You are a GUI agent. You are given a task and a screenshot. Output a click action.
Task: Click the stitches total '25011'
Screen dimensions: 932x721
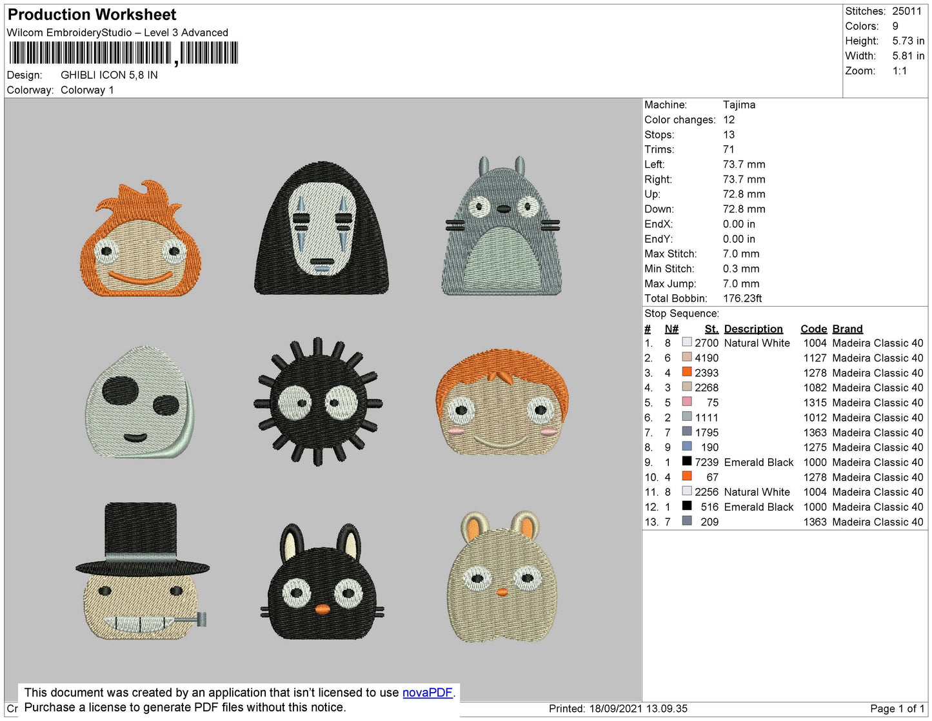pos(907,11)
